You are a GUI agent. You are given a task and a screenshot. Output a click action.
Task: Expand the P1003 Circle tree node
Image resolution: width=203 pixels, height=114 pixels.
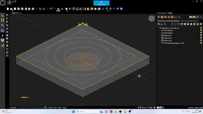[x=160, y=35]
